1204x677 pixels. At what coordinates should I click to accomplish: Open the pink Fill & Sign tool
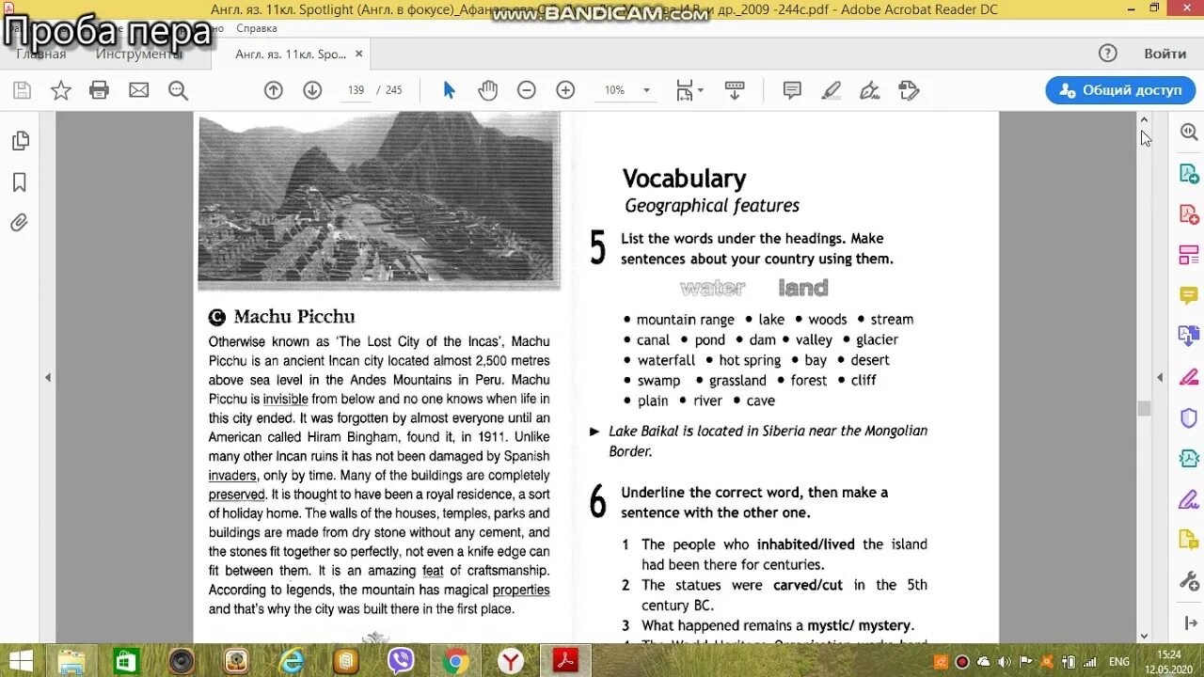pyautogui.click(x=1189, y=377)
